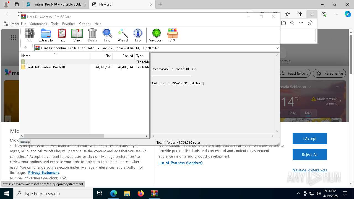354x199 pixels.
Task: Open the Tools menu
Action: [x=54, y=24]
